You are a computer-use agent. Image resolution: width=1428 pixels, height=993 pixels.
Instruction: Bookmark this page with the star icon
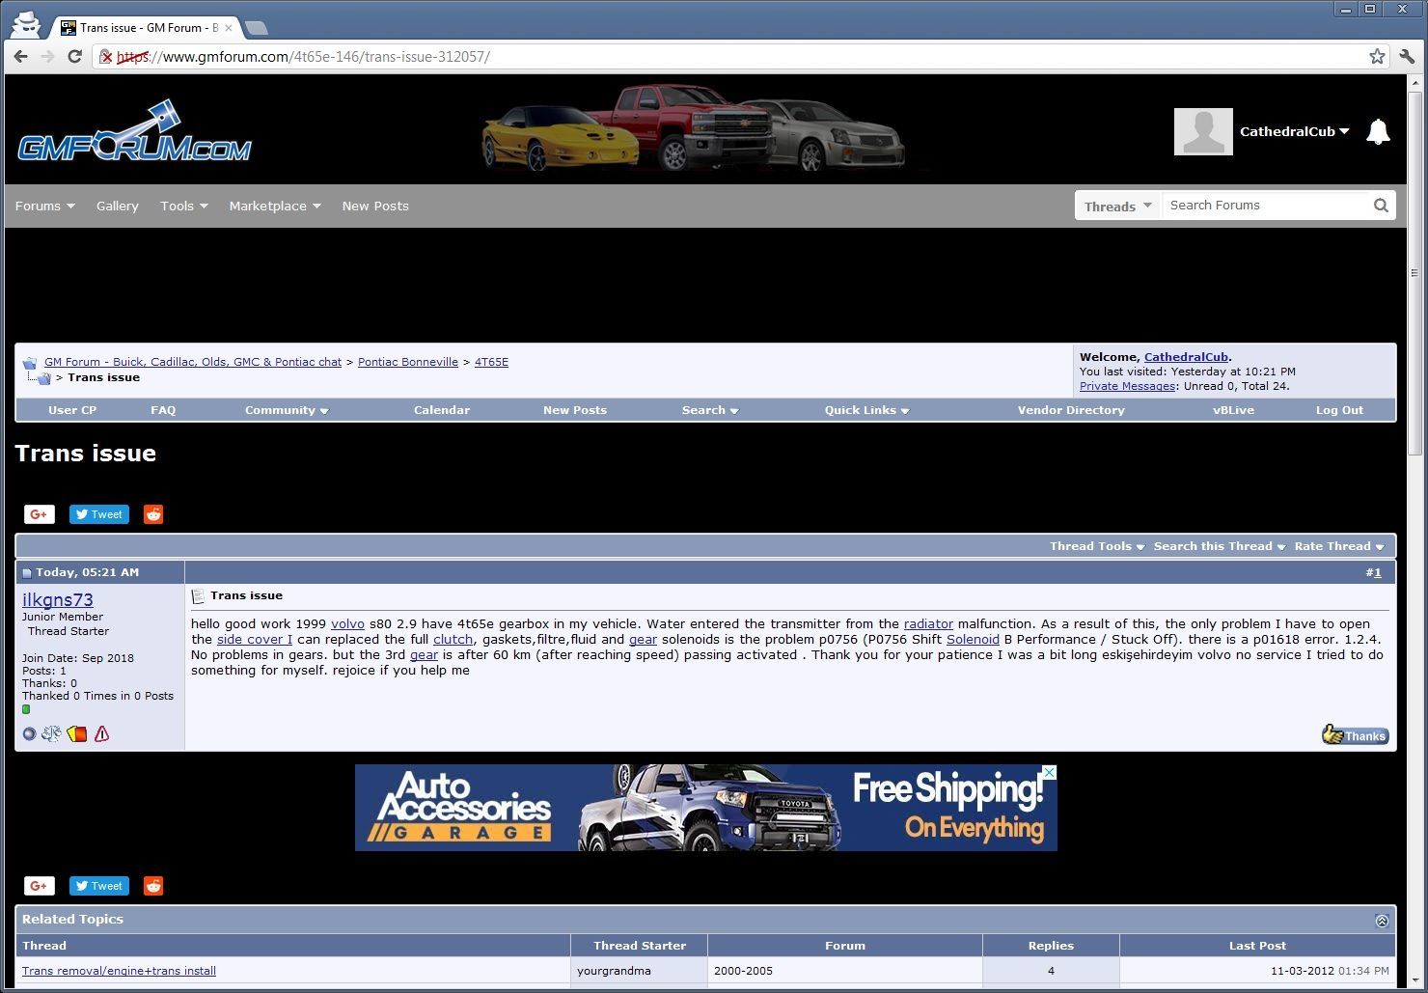click(x=1377, y=57)
